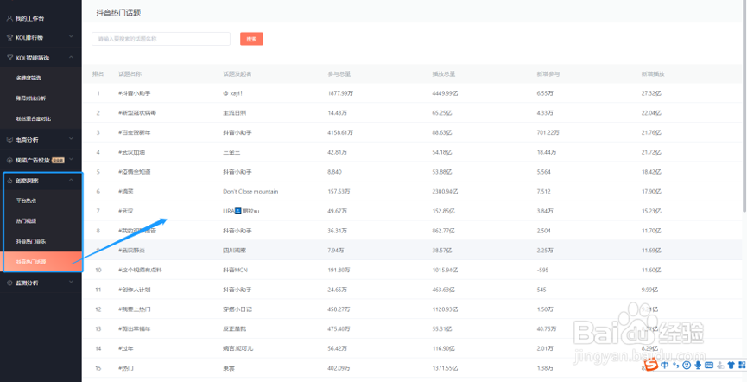Click the 402.09万 participation value
747x382 pixels.
(x=339, y=368)
